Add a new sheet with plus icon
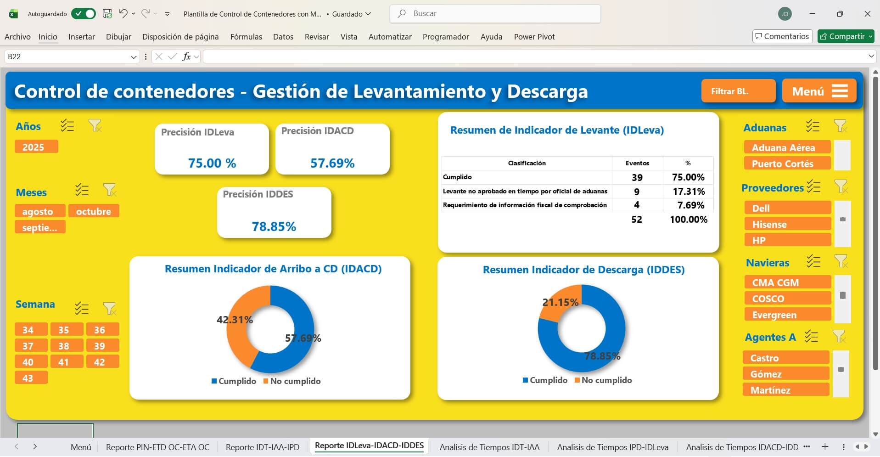880x457 pixels. tap(825, 446)
